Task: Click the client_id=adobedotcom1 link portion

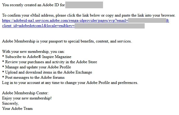Action: [23, 26]
